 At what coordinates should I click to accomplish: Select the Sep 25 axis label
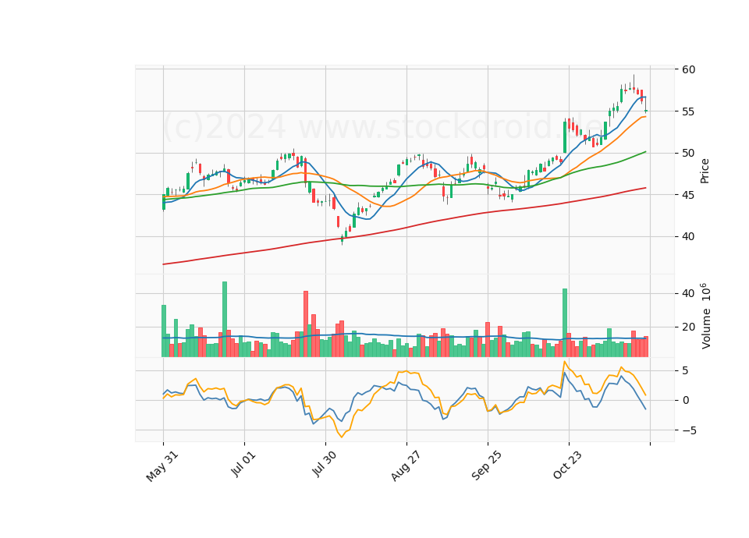click(x=486, y=465)
